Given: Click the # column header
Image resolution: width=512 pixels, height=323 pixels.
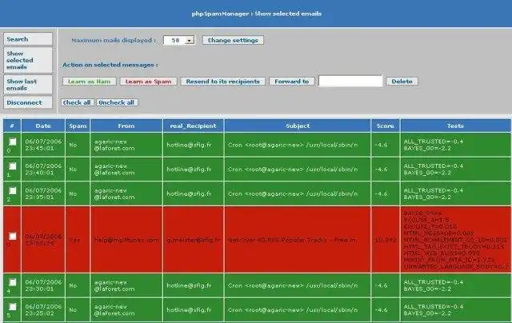Looking at the screenshot, I should pos(12,126).
